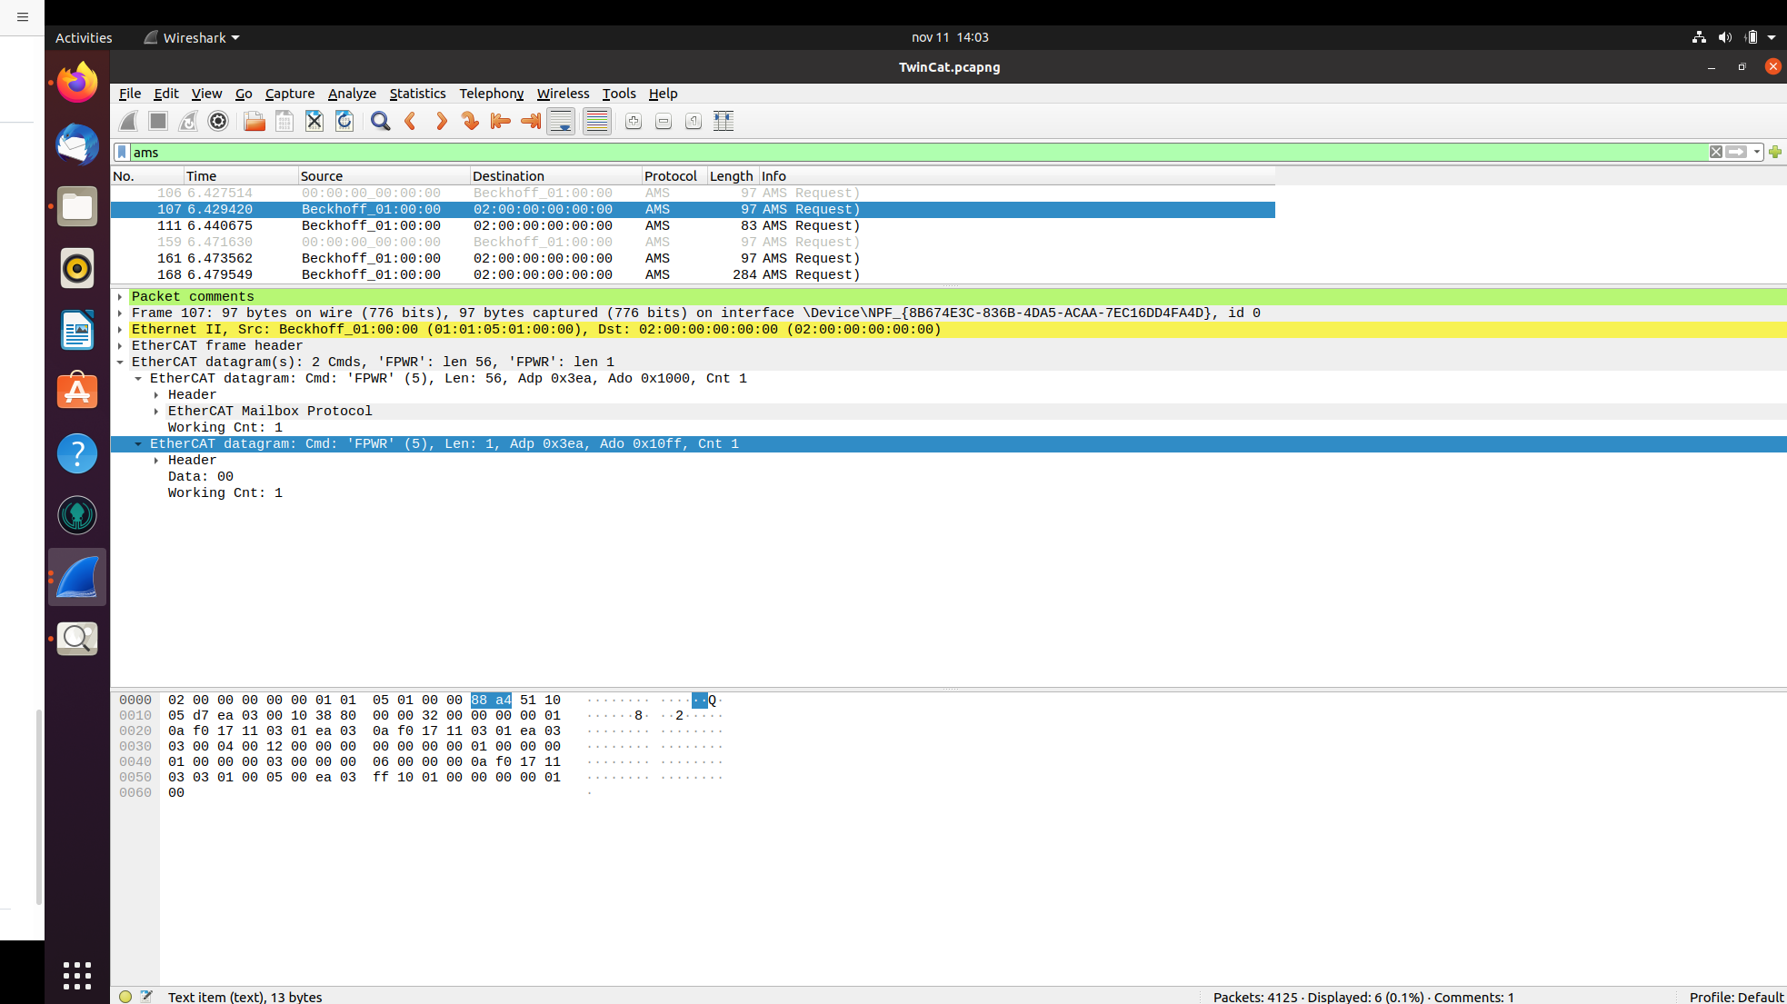Add a filter button with the green plus
The height and width of the screenshot is (1004, 1787).
(x=1777, y=152)
